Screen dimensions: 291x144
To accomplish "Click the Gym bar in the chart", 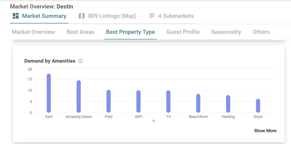I will pos(49,93).
